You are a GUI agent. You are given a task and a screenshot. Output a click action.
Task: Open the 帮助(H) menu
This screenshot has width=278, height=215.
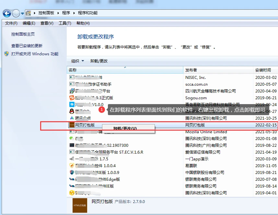coord(83,23)
